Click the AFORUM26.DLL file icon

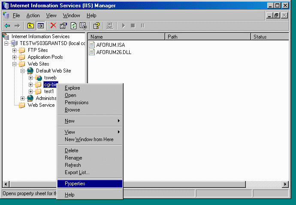(92, 52)
